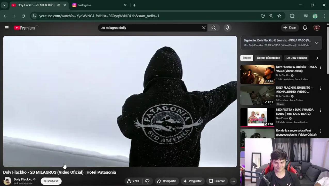
Task: Open options for NEO PISTÉA video
Action: coord(320,110)
